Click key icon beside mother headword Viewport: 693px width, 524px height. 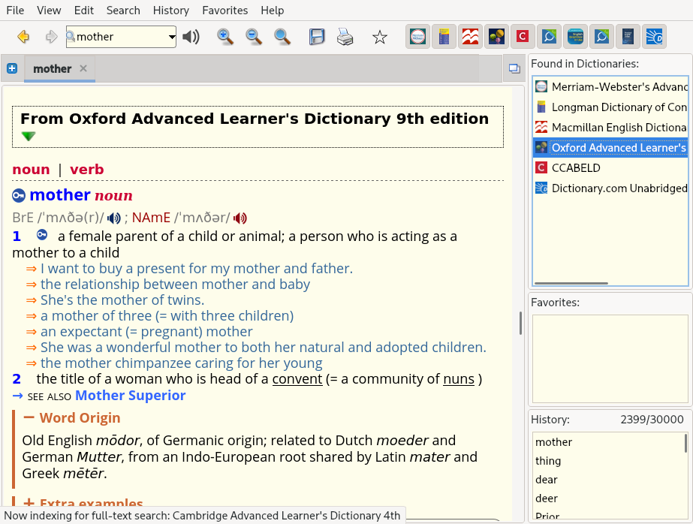pos(19,195)
